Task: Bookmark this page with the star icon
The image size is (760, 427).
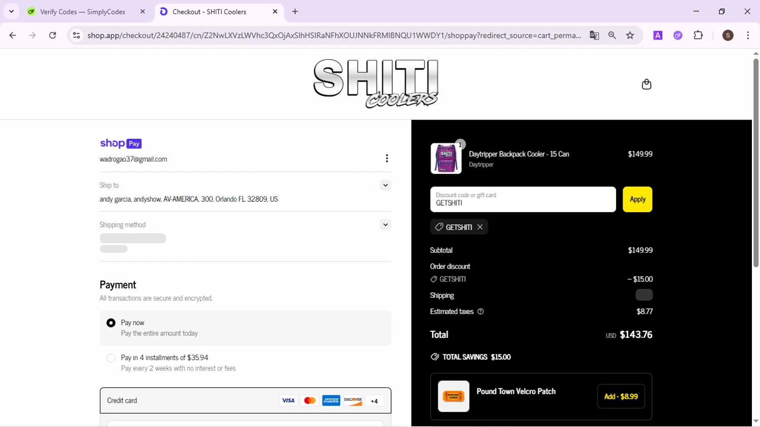Action: tap(630, 35)
